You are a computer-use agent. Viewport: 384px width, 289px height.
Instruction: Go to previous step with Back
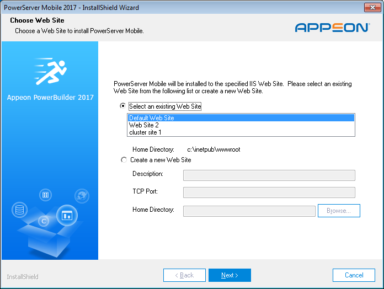tap(184, 275)
